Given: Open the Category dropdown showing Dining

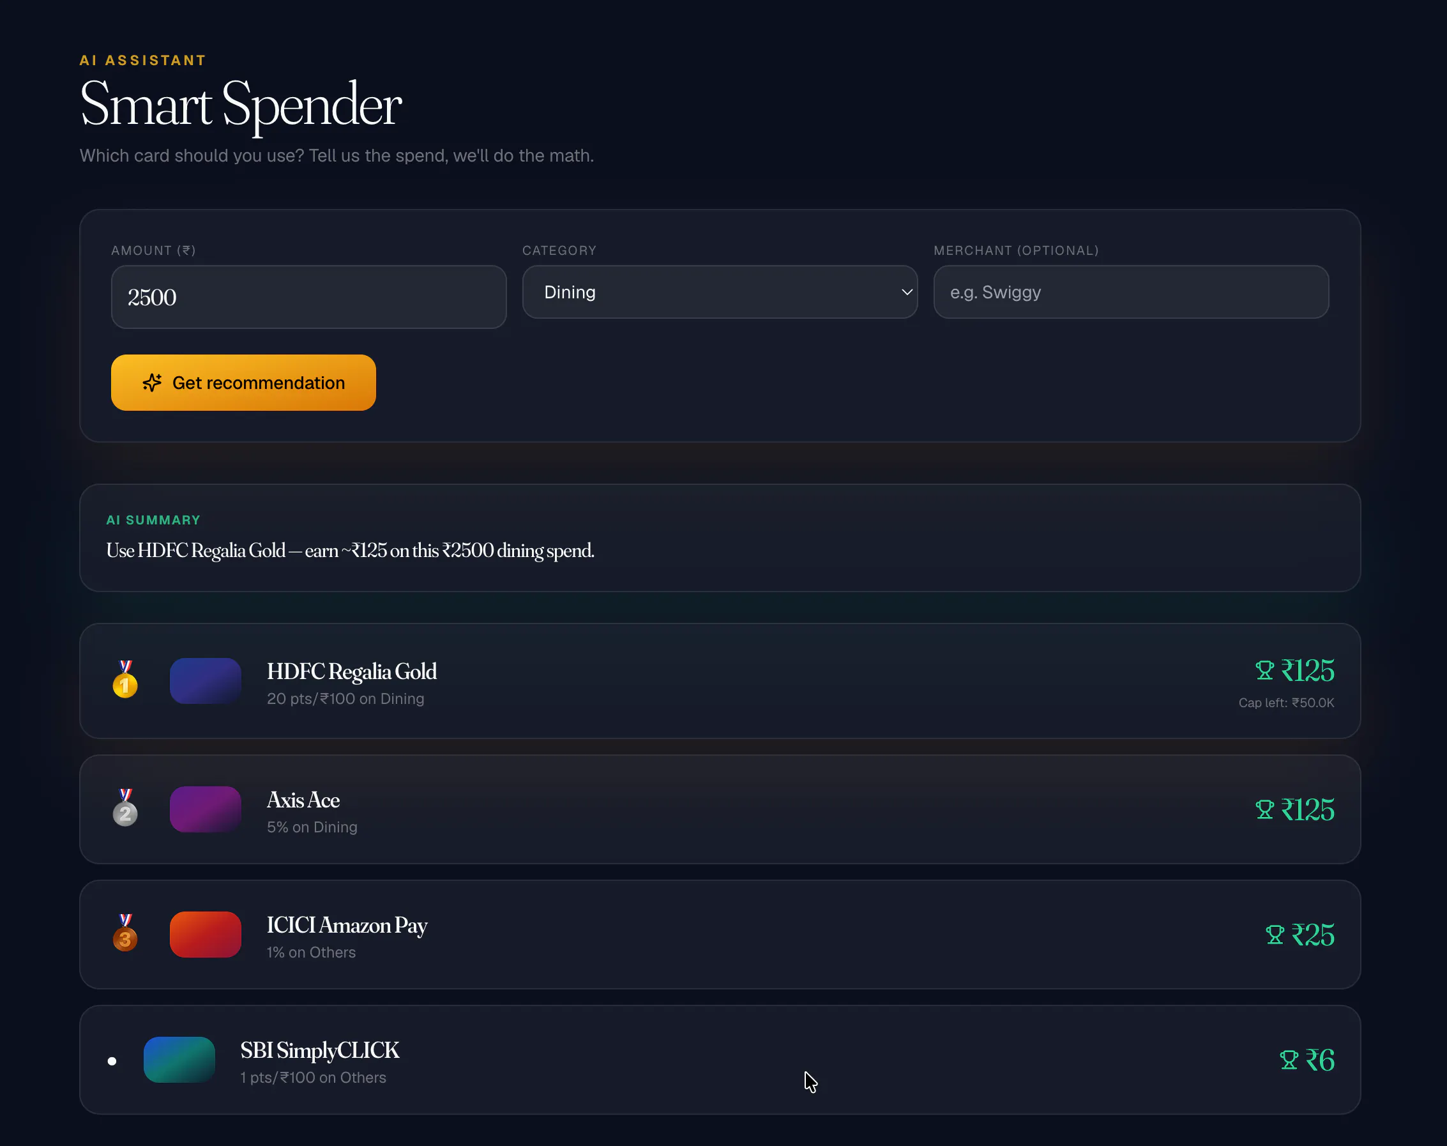Looking at the screenshot, I should 720,292.
